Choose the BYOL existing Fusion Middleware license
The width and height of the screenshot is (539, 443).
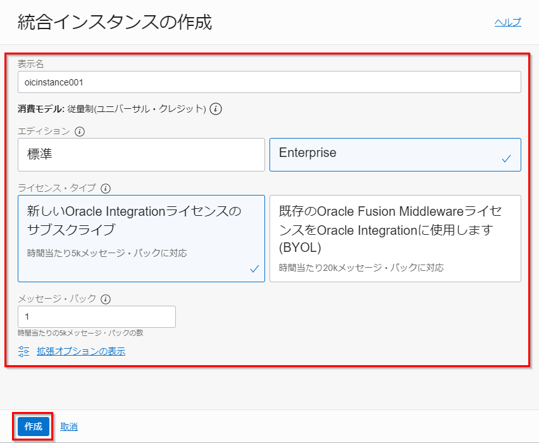tap(395, 238)
